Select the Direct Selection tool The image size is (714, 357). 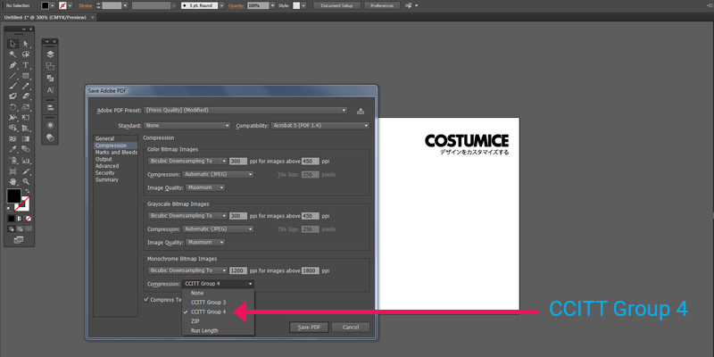(26, 44)
